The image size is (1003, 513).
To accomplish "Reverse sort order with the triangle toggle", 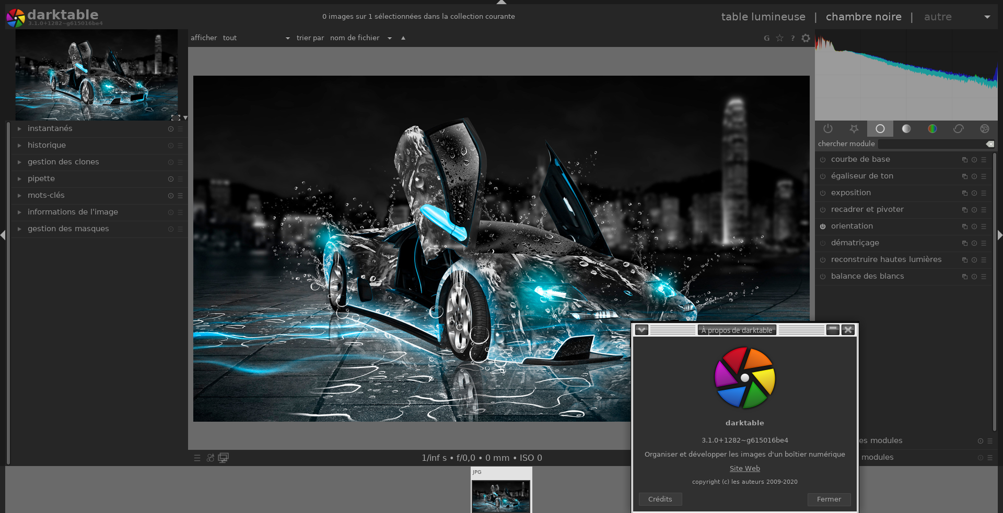I will click(x=403, y=38).
